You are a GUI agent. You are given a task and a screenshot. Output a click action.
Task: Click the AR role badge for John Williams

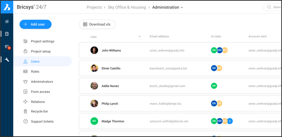click(x=214, y=50)
